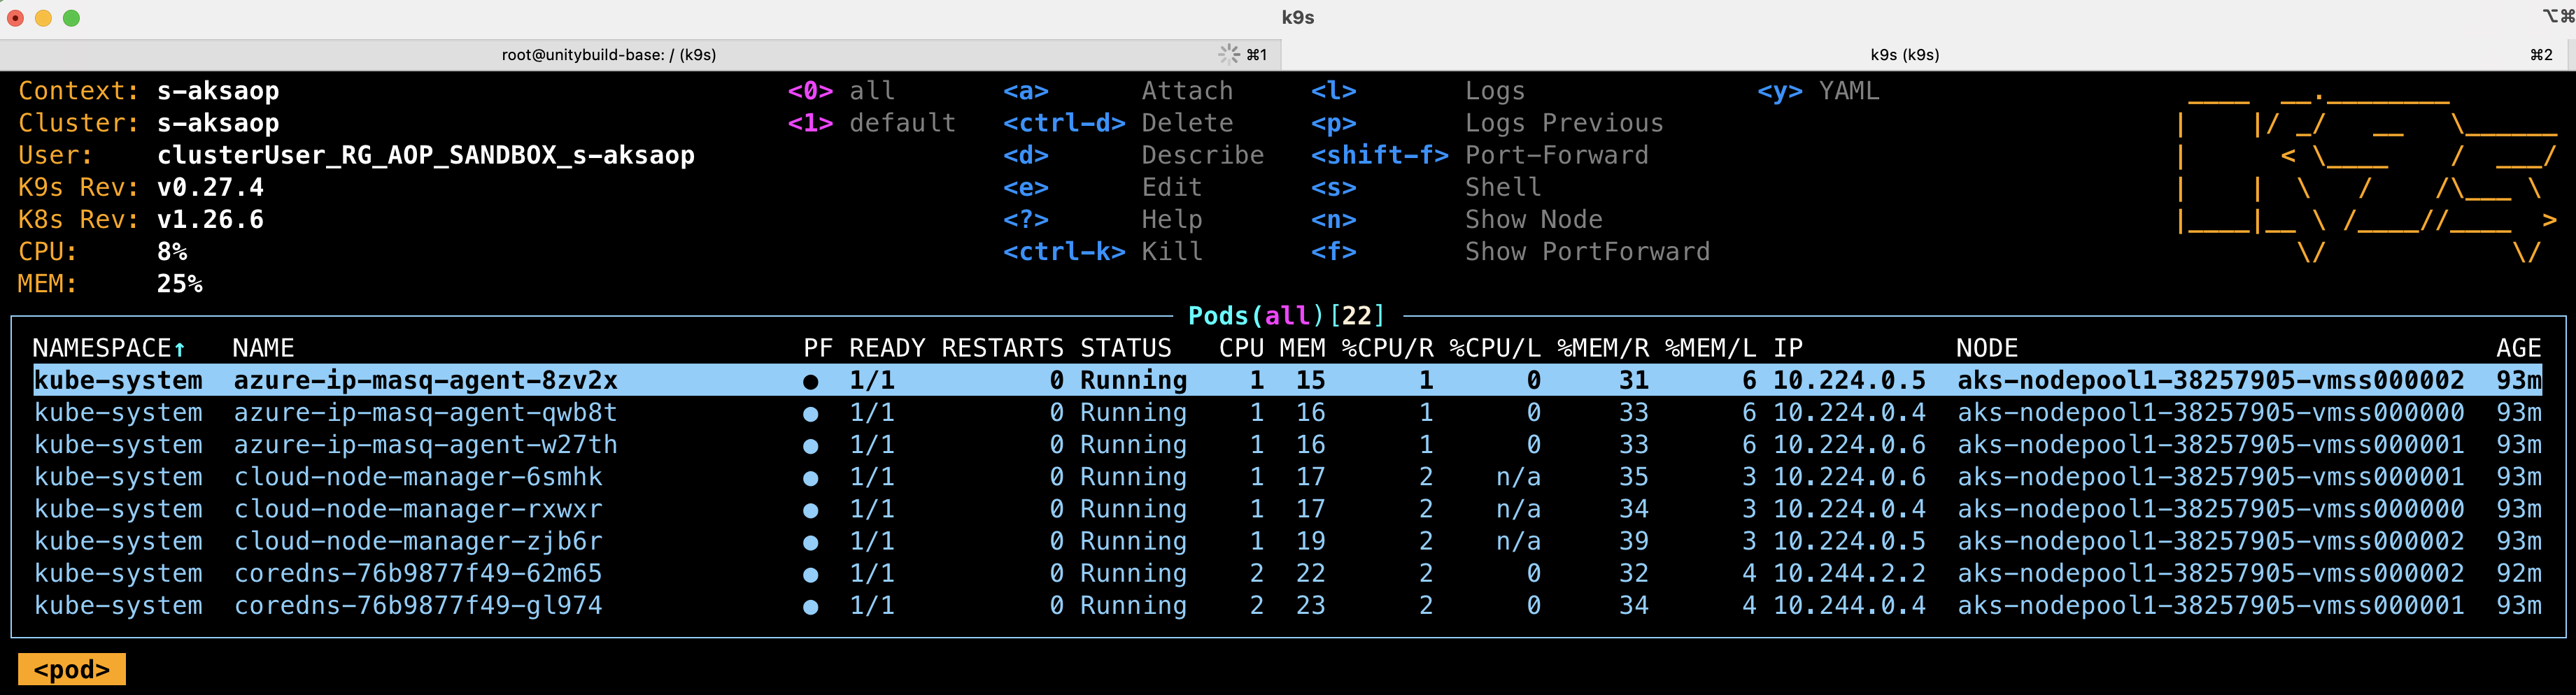Viewport: 2576px width, 695px height.
Task: Click the window title k9s
Action: (x=1298, y=18)
